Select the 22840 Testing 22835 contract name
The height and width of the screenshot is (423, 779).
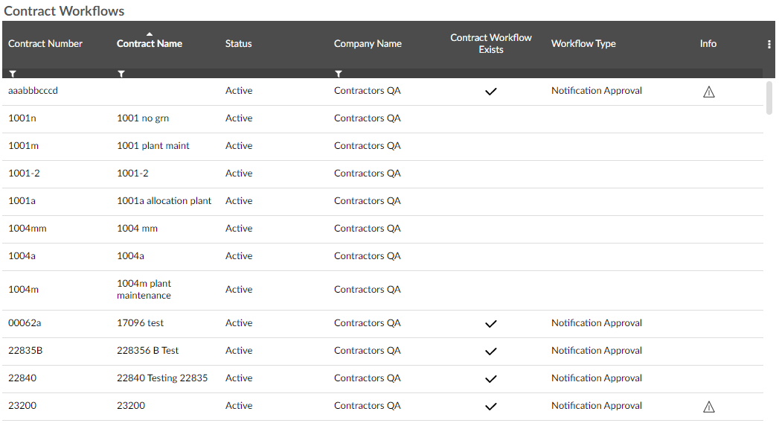click(162, 378)
